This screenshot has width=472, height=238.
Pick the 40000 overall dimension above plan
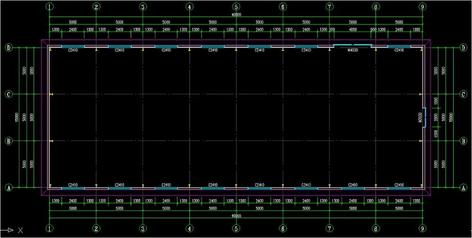click(x=236, y=15)
